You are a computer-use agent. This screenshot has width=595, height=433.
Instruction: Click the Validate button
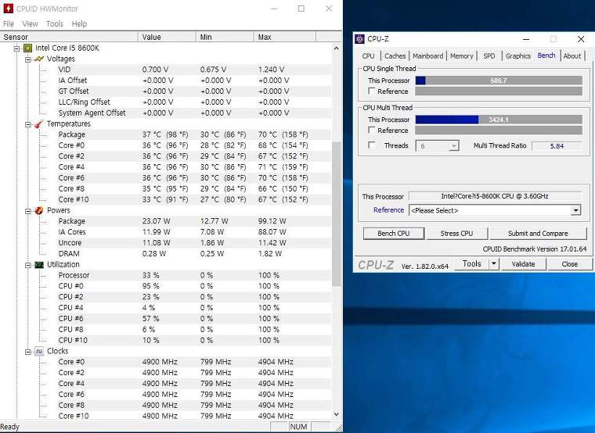[x=523, y=263]
